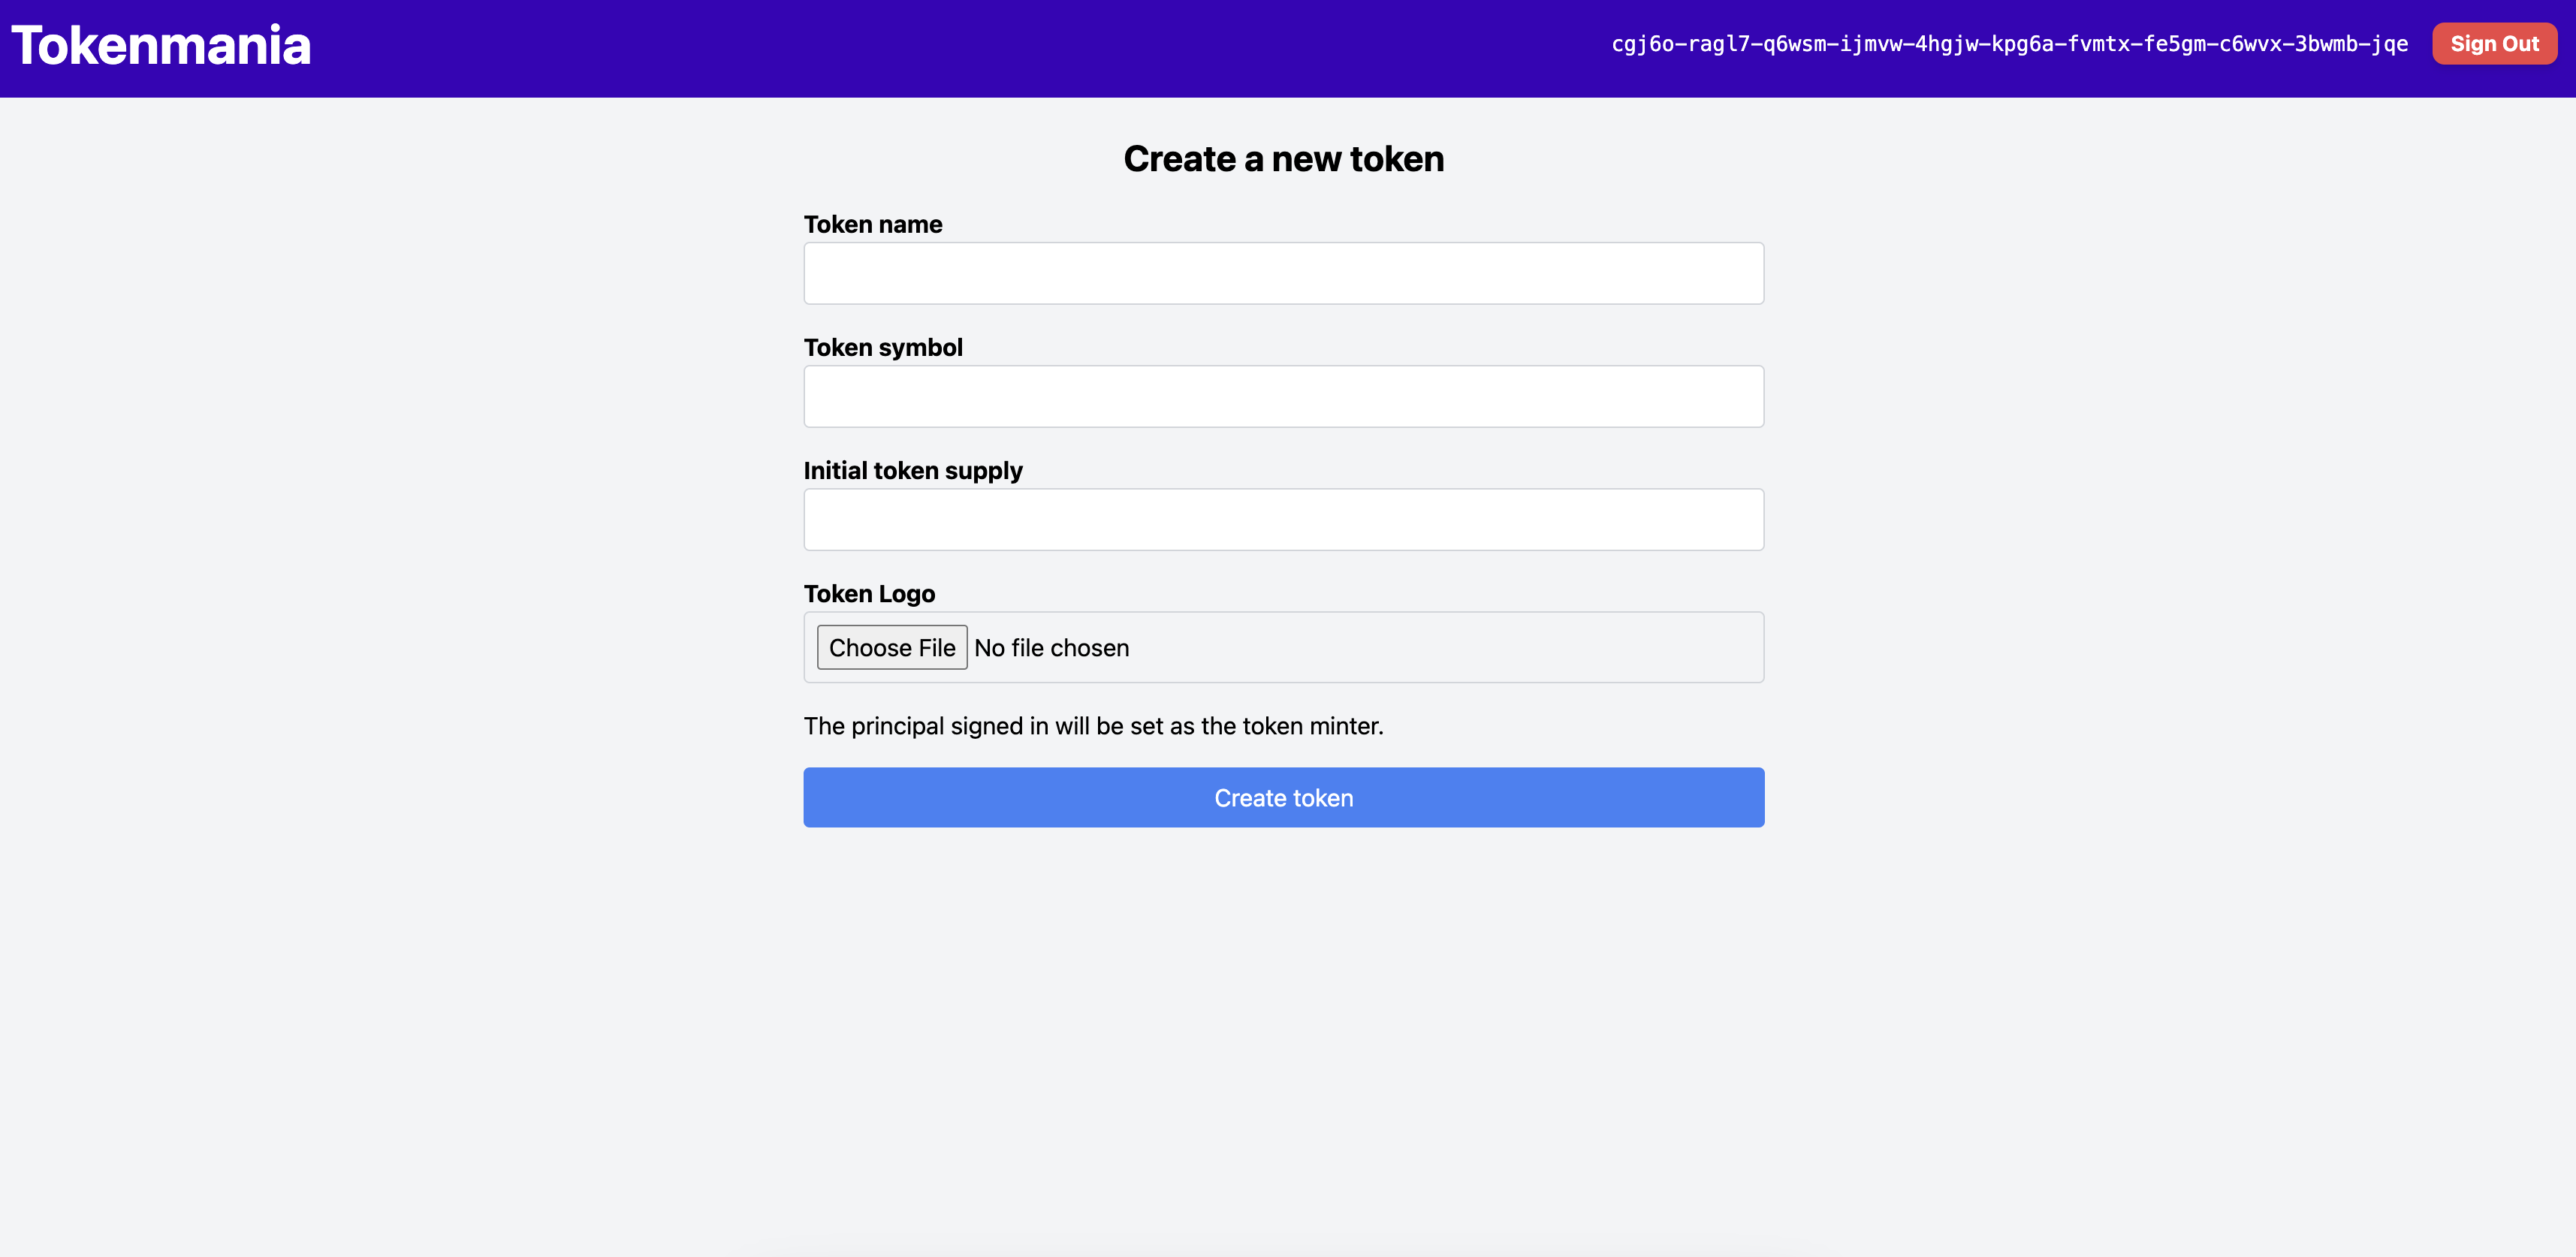Click the Create token button

1283,797
